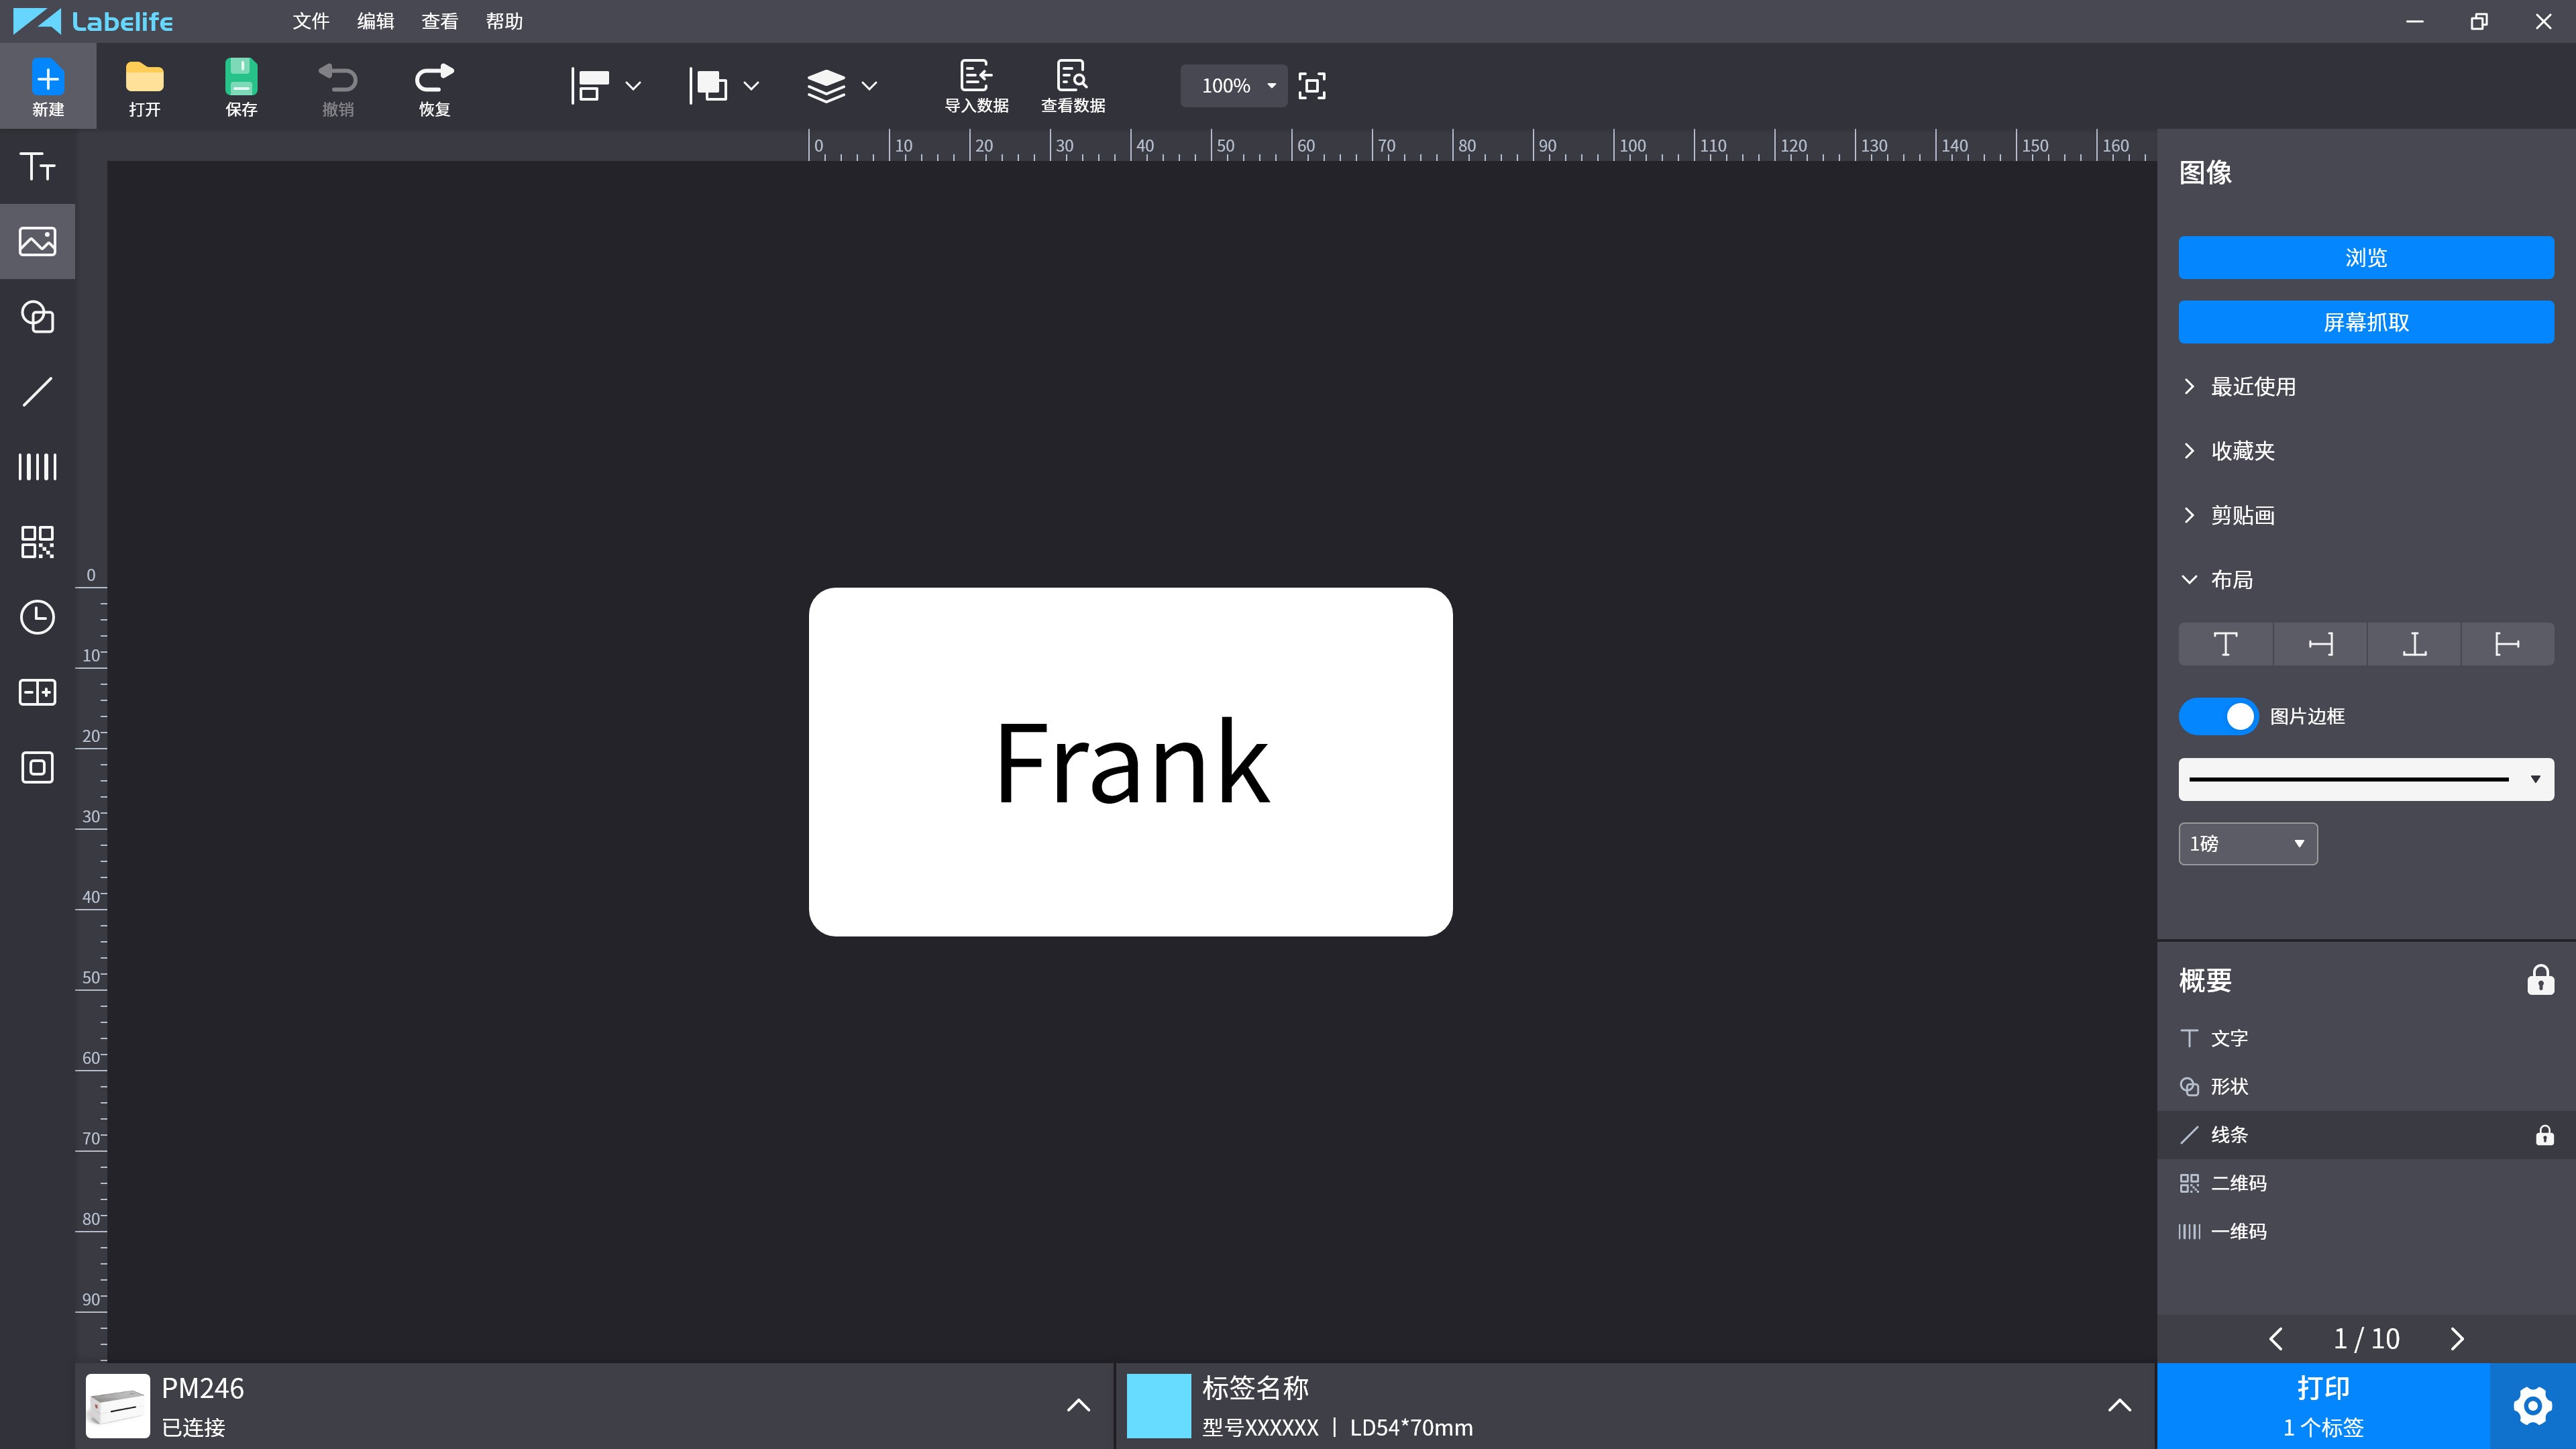This screenshot has height=1449, width=2576.
Task: Open the 帮助 menu
Action: point(504,21)
